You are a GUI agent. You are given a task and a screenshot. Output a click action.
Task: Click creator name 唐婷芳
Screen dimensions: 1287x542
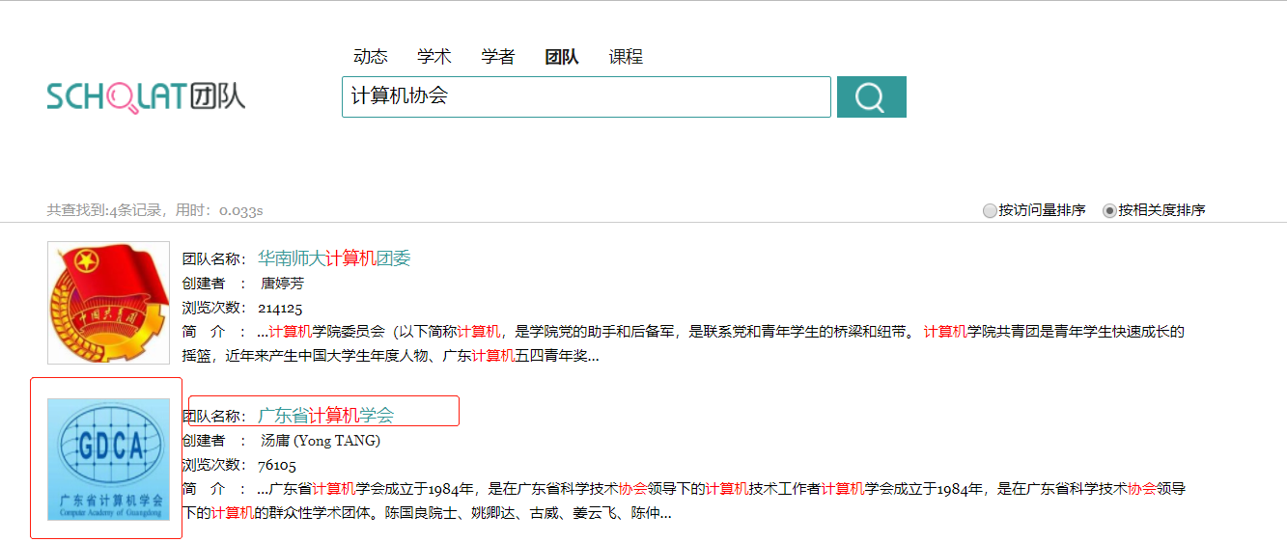point(283,284)
